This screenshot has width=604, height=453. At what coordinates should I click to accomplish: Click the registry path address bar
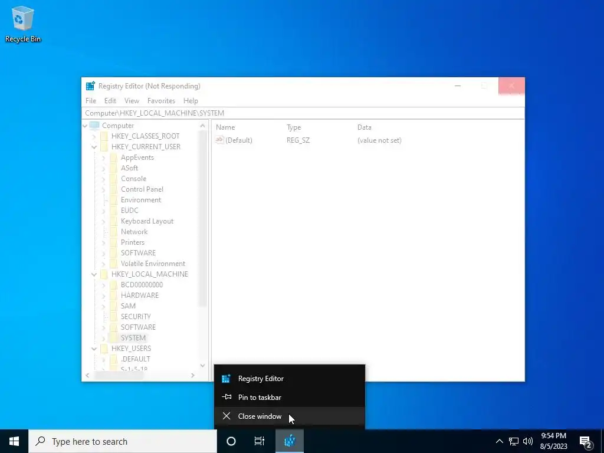pos(303,113)
